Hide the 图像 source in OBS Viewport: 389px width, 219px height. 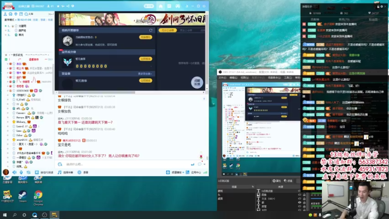299,195
